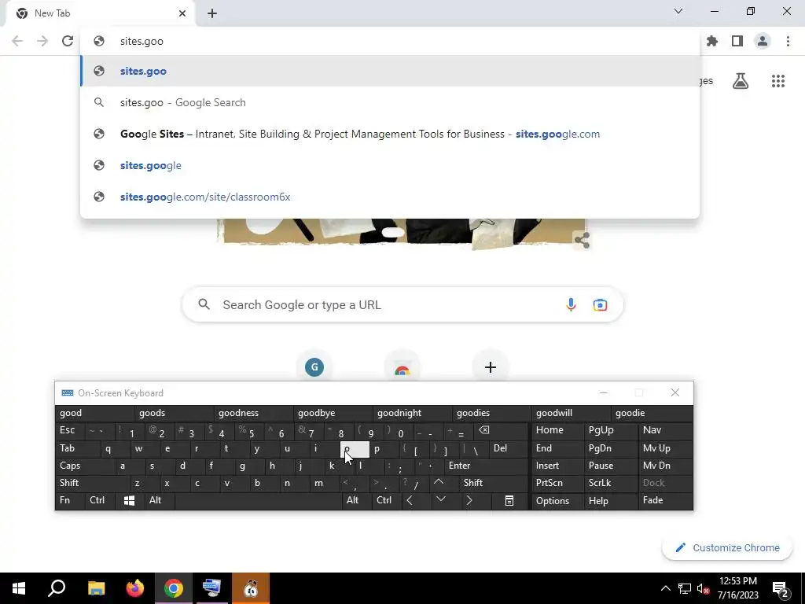Click the Enter key on On-Screen Keyboard

click(x=485, y=466)
